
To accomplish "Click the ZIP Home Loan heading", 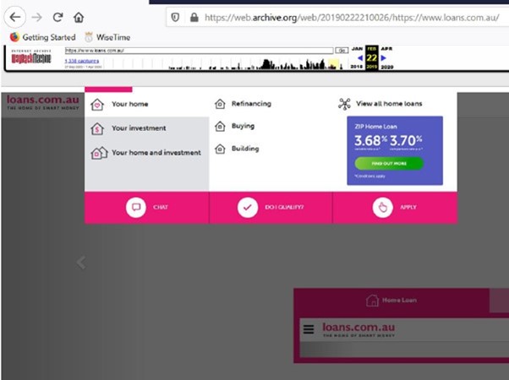I will (x=375, y=127).
